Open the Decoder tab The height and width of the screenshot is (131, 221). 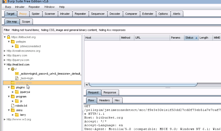click(115, 14)
